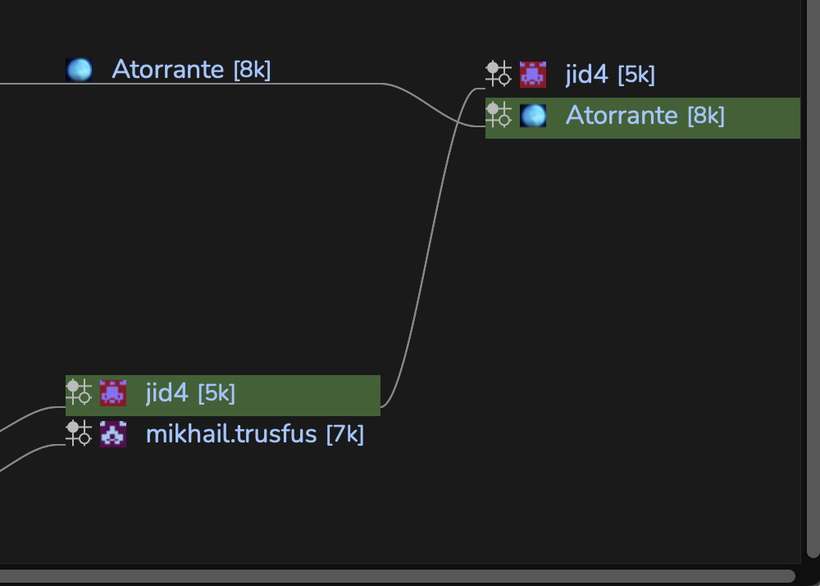The image size is (820, 586).
Task: Click the game icon beside highlighted Atorrante
Action: pyautogui.click(x=498, y=115)
